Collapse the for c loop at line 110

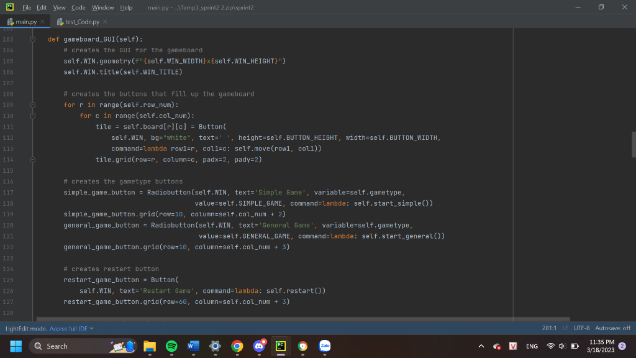(x=33, y=116)
